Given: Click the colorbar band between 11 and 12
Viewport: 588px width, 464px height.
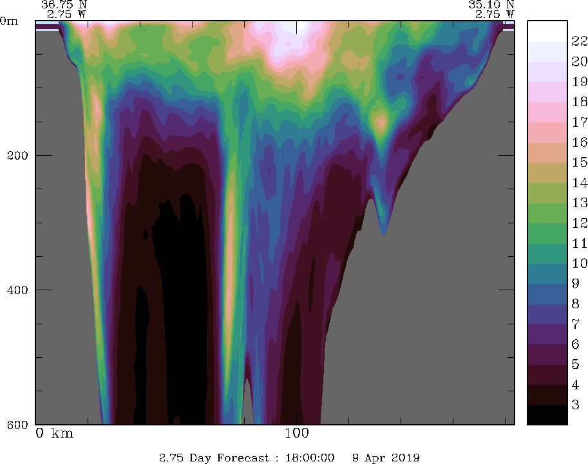Looking at the screenshot, I should [547, 234].
